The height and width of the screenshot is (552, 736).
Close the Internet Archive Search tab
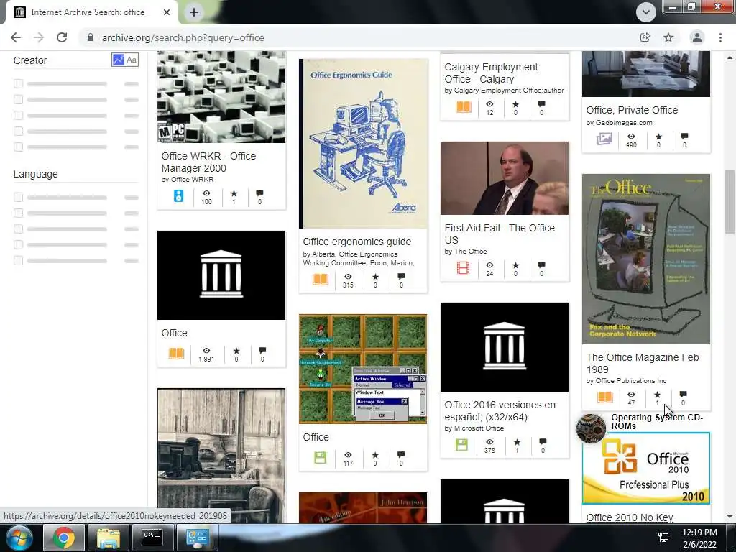167,12
